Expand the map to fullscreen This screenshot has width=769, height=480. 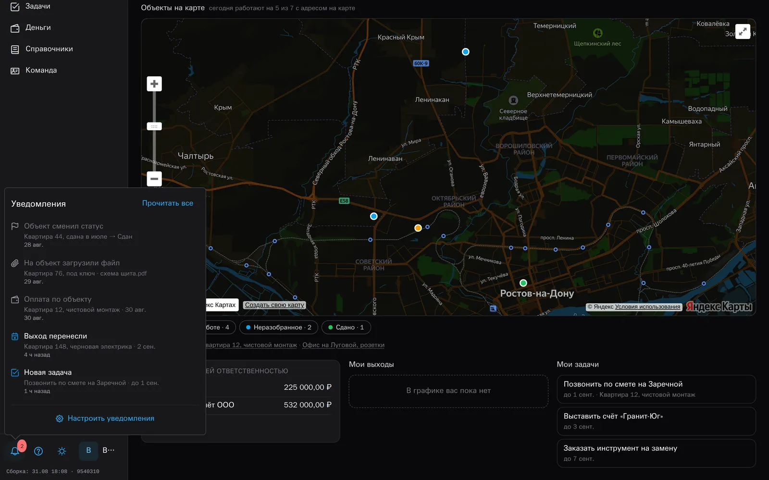pyautogui.click(x=743, y=32)
